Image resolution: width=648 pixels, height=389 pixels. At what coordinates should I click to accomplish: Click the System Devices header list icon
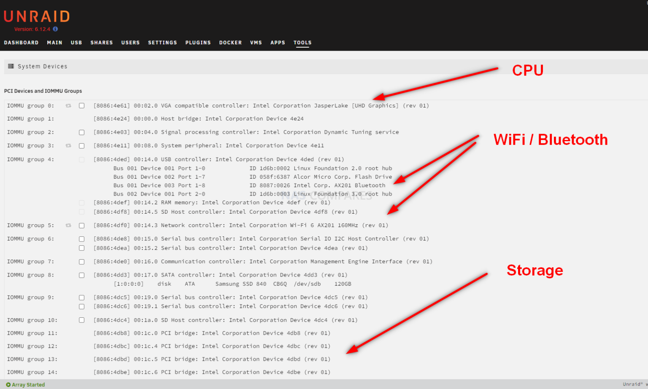click(x=11, y=66)
